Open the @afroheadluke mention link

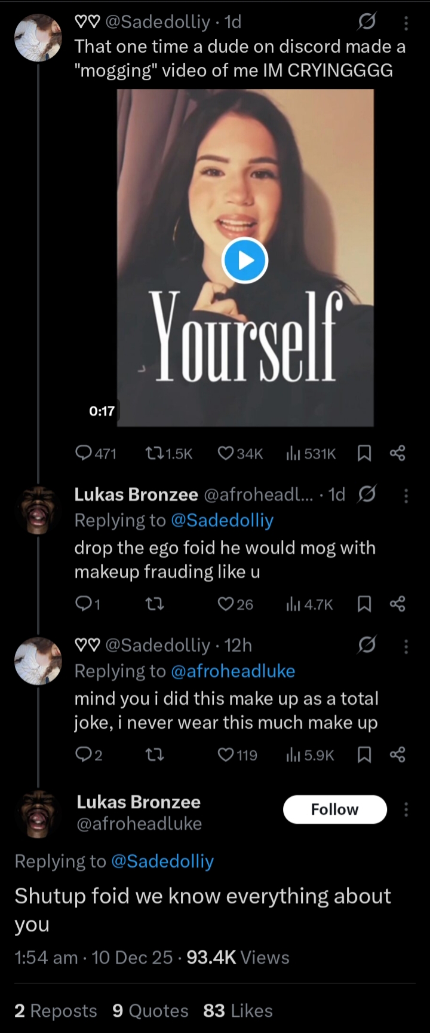(233, 671)
